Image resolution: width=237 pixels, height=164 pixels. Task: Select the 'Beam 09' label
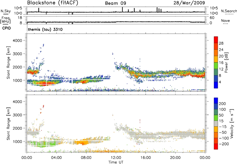(x=116, y=3)
